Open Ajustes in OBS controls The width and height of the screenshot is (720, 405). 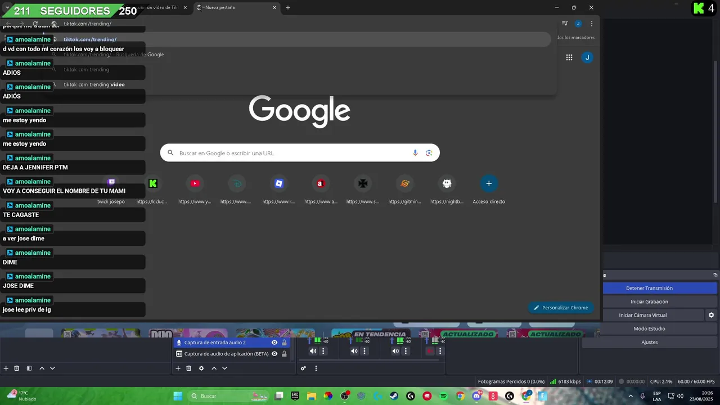(x=649, y=342)
